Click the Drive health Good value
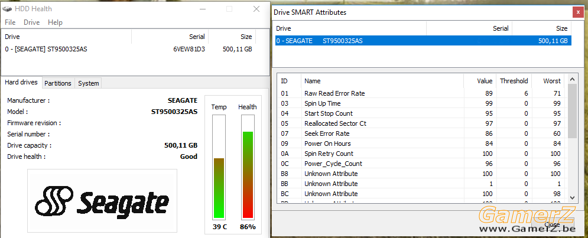This screenshot has width=588, height=238. (x=189, y=157)
